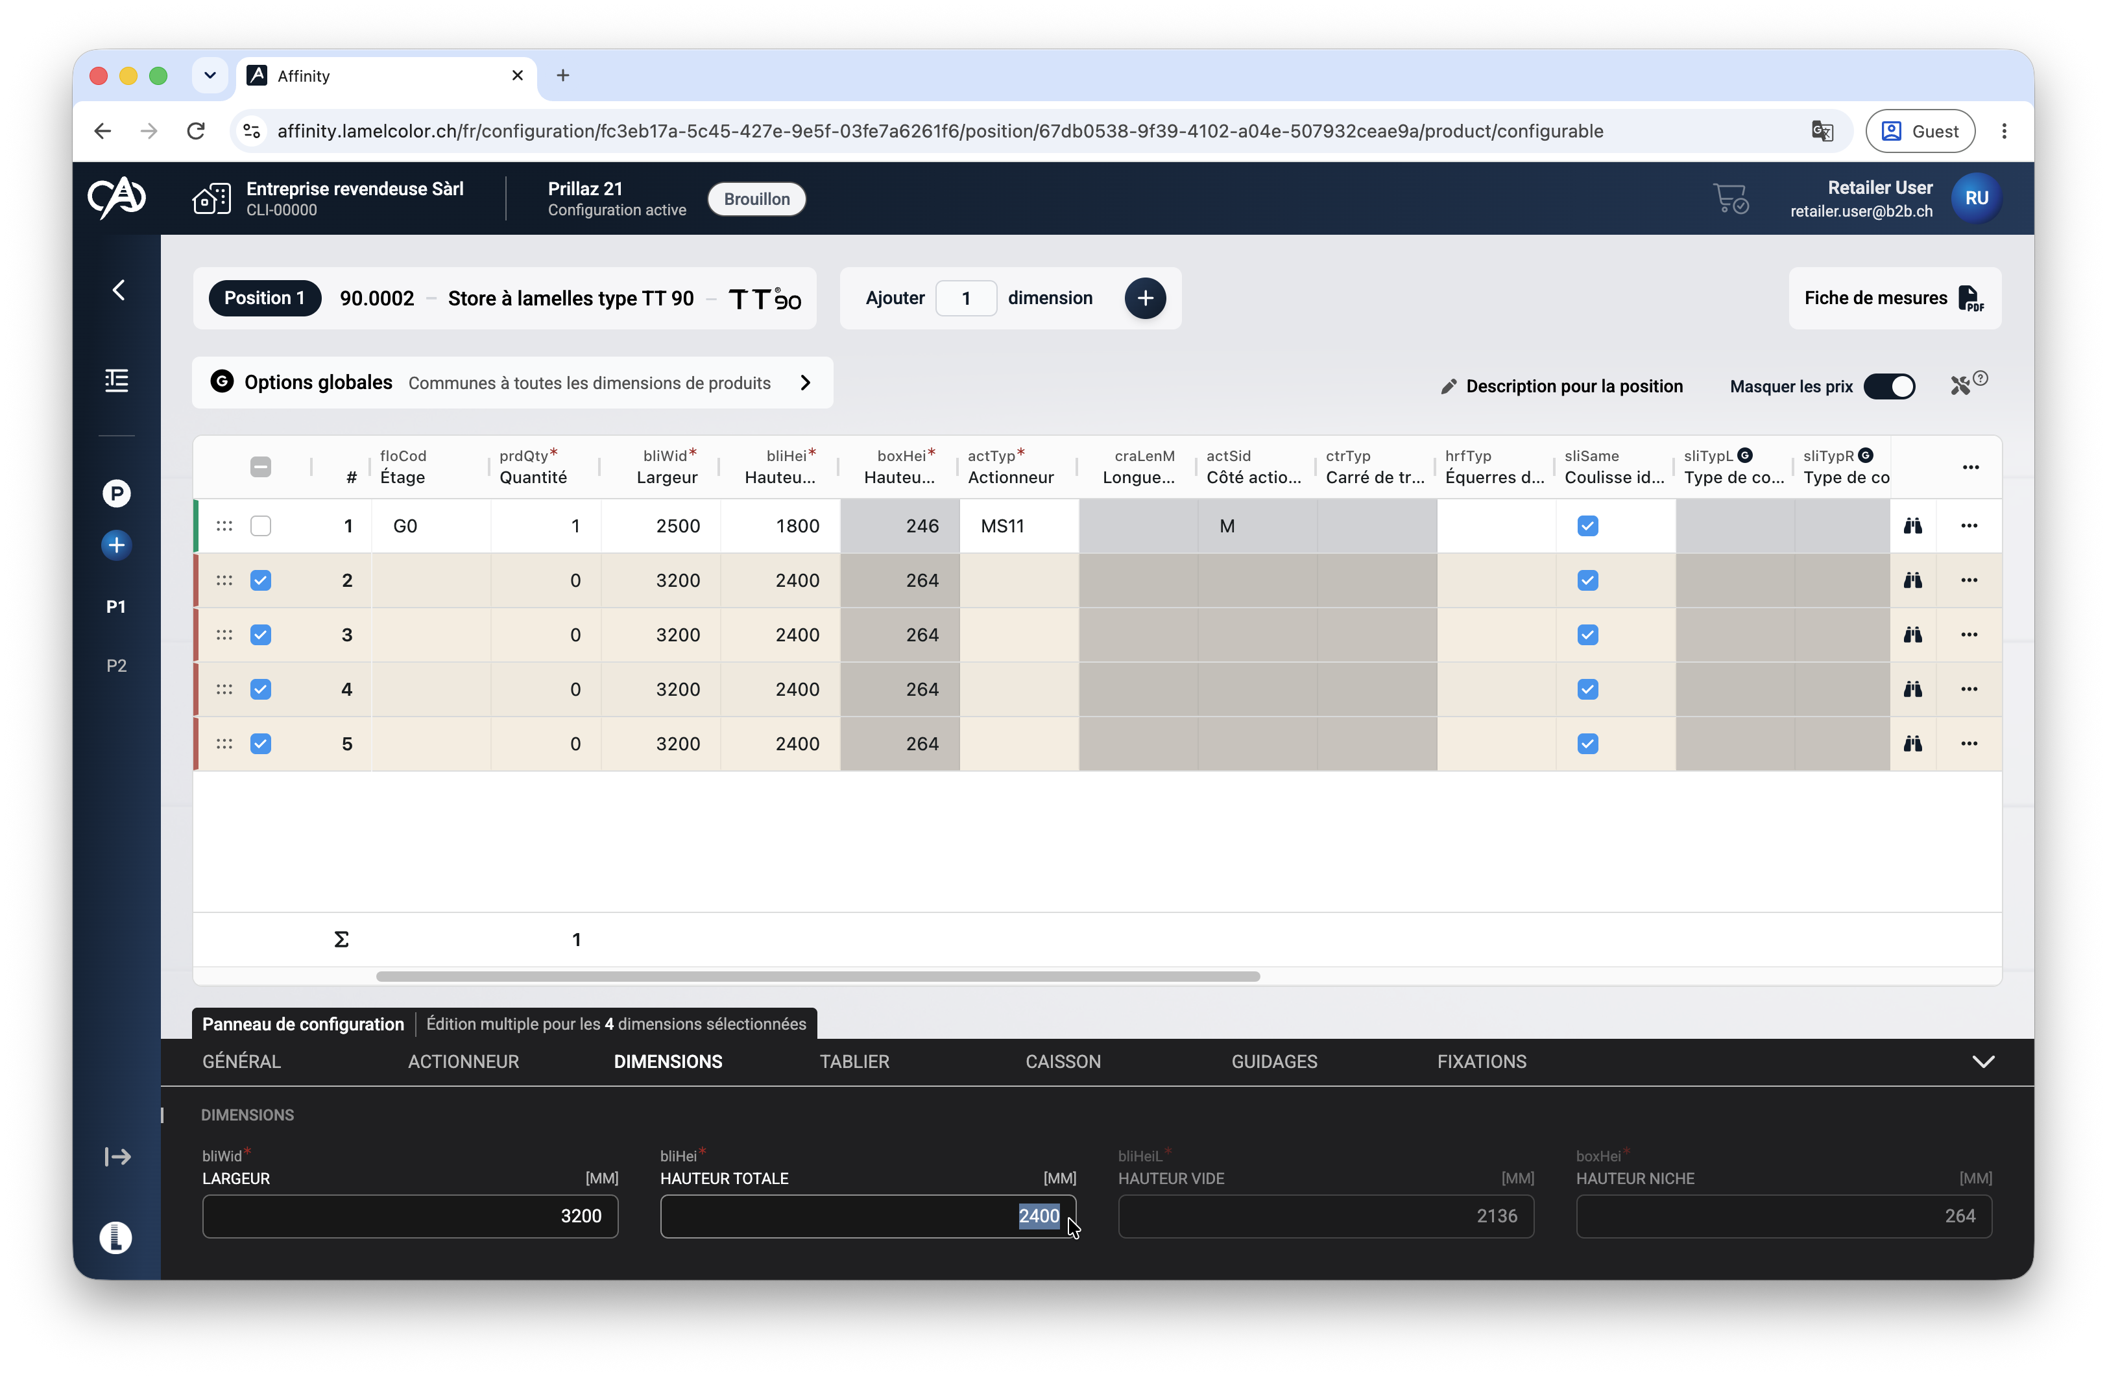Click the tools help icon near Masquer les prix
The height and width of the screenshot is (1376, 2107).
1969,384
